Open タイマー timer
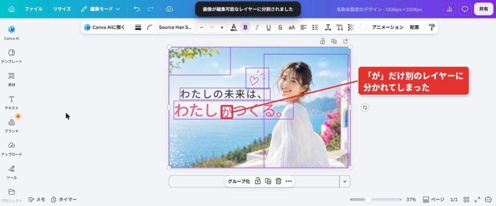Viewport: 496px width, 206px height. tap(63, 199)
